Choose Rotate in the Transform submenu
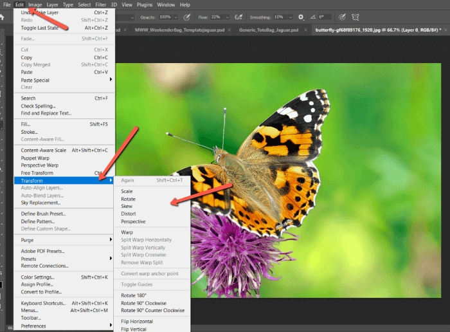This screenshot has height=332, width=450. [128, 199]
